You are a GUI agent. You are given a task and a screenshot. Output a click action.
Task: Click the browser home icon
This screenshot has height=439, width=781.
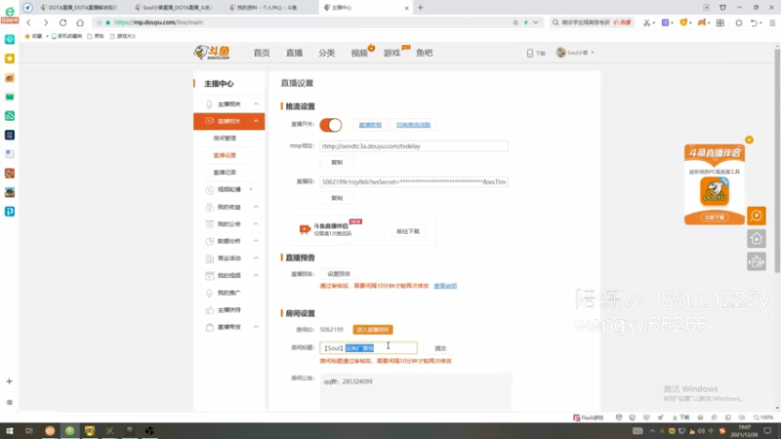(80, 22)
